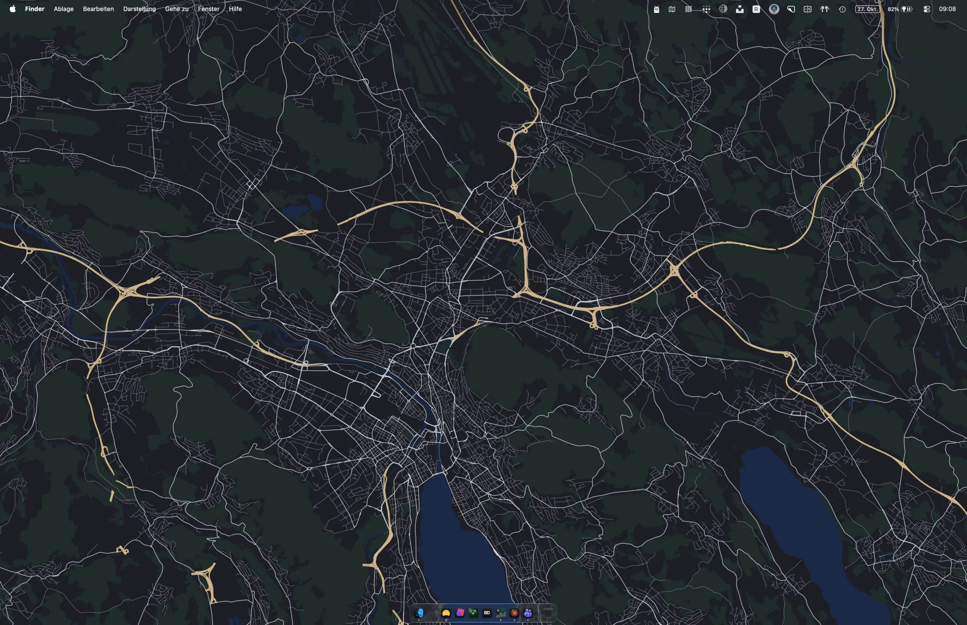
Task: Open the Bearbeiten menu
Action: (98, 9)
